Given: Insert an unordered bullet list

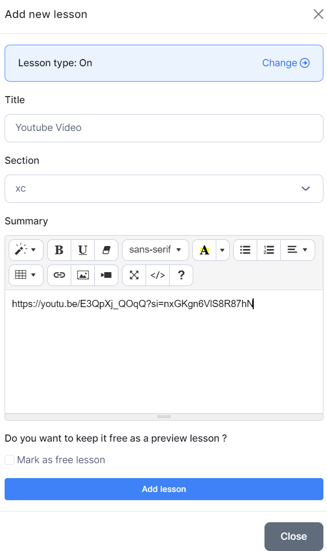Looking at the screenshot, I should point(245,250).
